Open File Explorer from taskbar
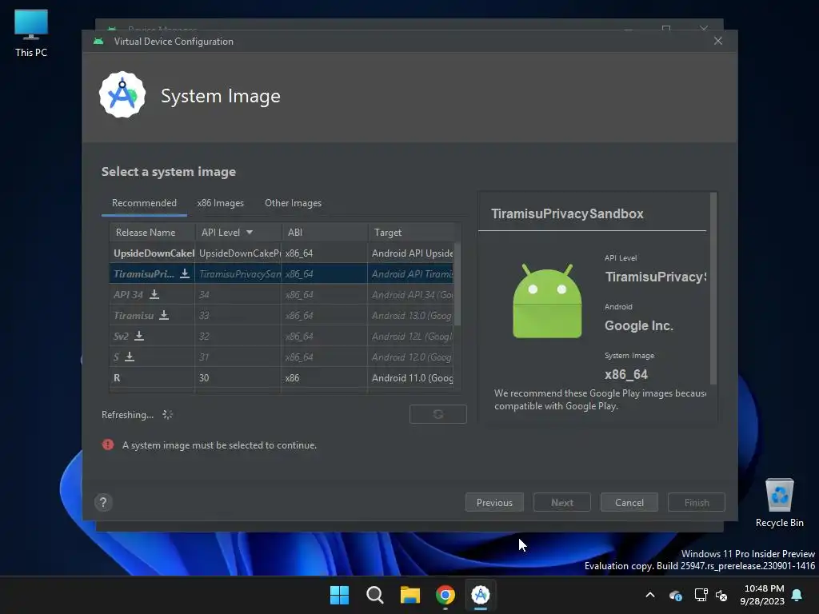 click(410, 595)
